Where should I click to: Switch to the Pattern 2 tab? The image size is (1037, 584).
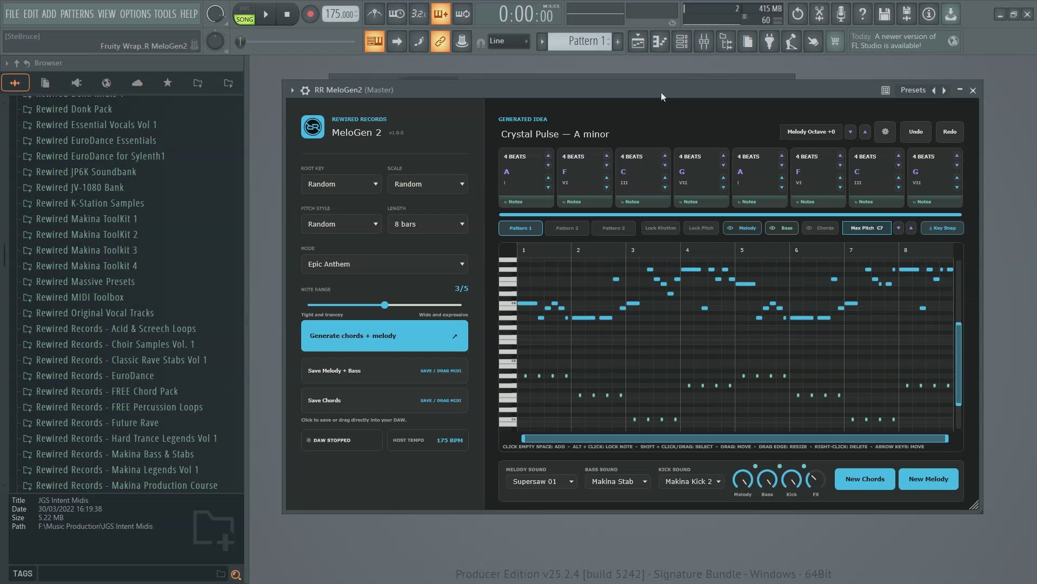(x=567, y=228)
